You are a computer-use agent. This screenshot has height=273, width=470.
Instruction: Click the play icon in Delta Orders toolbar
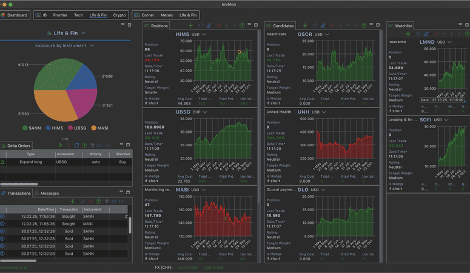61,146
